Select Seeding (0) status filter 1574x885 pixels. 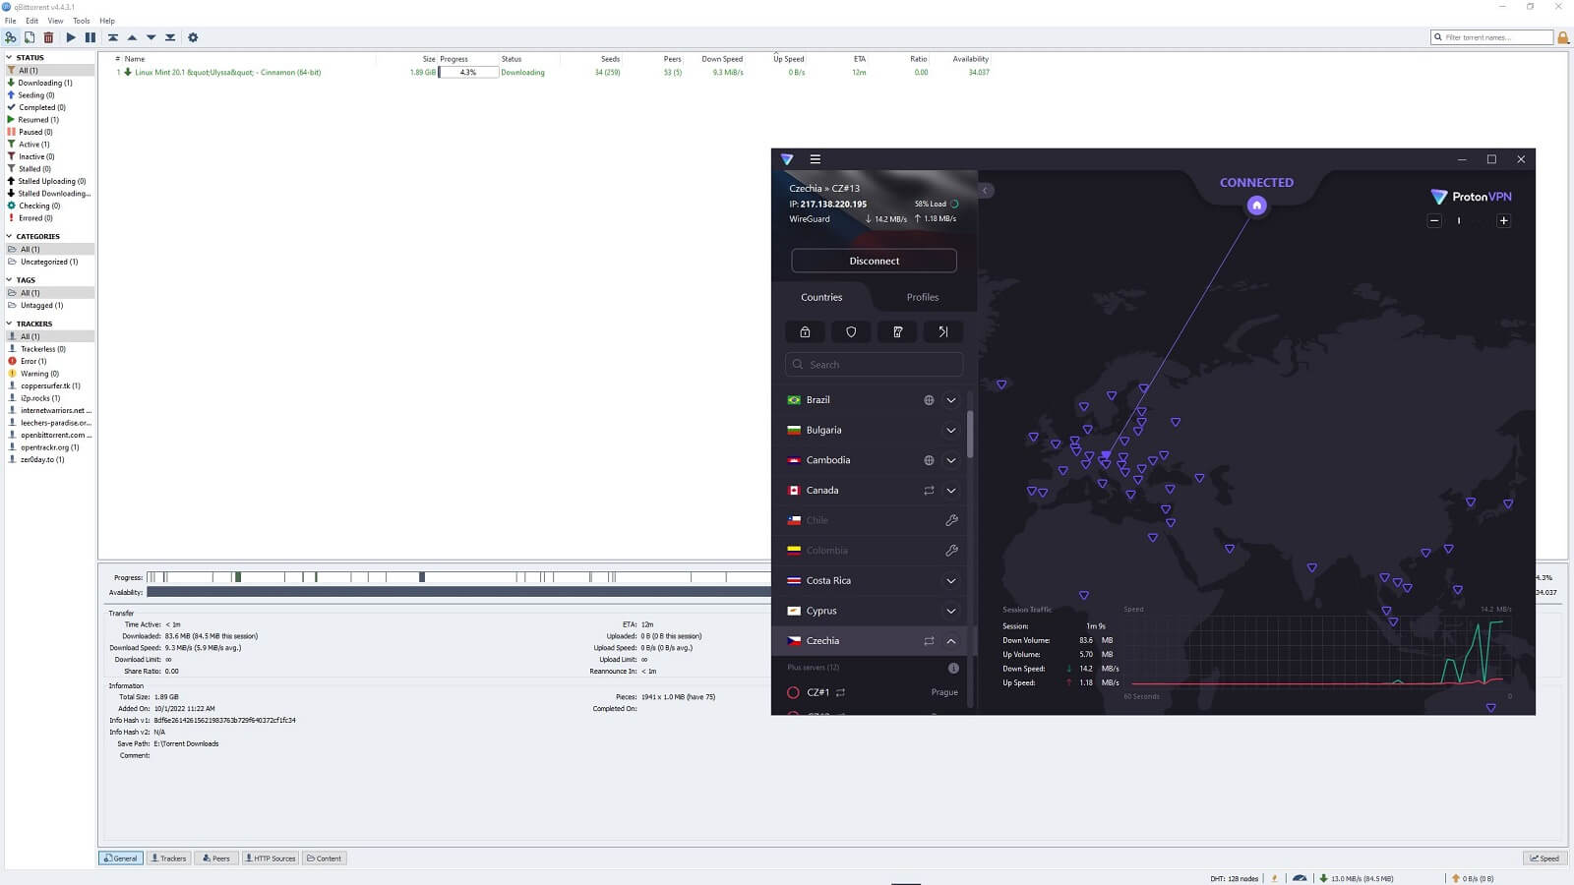point(35,95)
